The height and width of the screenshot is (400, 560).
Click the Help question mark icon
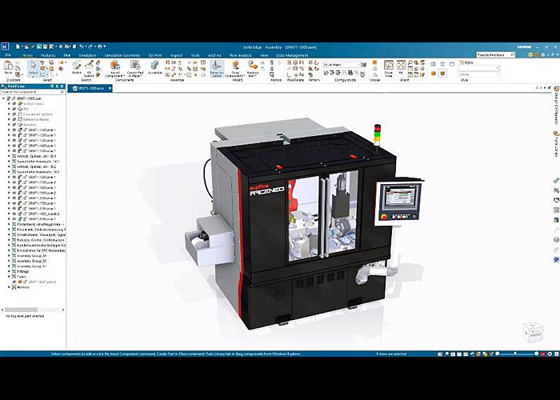pyautogui.click(x=543, y=55)
